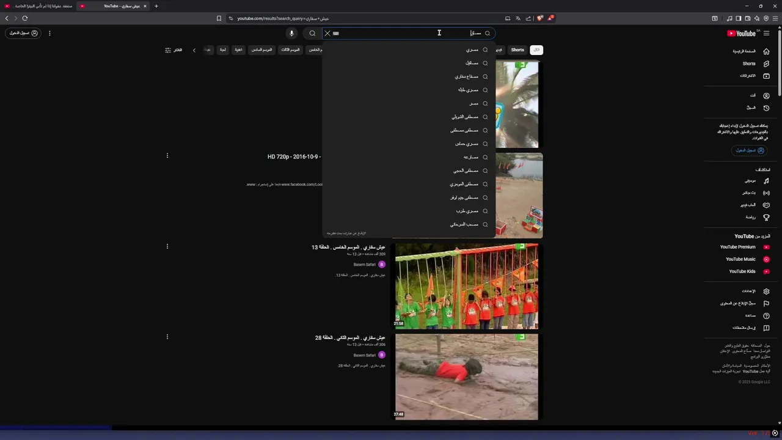Click the YouTube logo
Screen dimensions: 782x440
click(x=741, y=34)
